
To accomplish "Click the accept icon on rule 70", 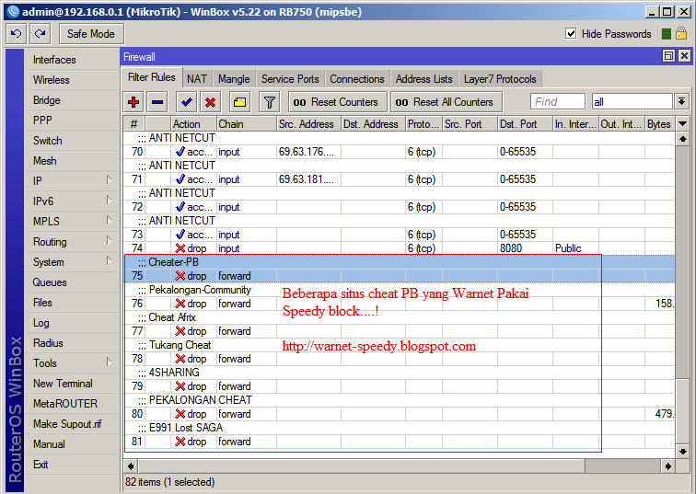I will (x=180, y=152).
